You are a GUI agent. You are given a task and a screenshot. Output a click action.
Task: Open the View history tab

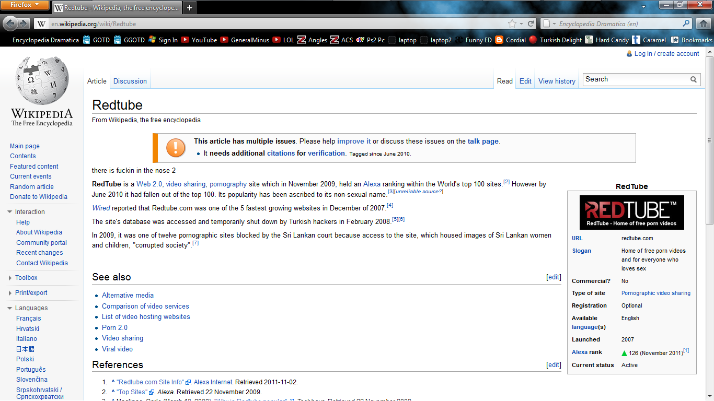tap(557, 81)
